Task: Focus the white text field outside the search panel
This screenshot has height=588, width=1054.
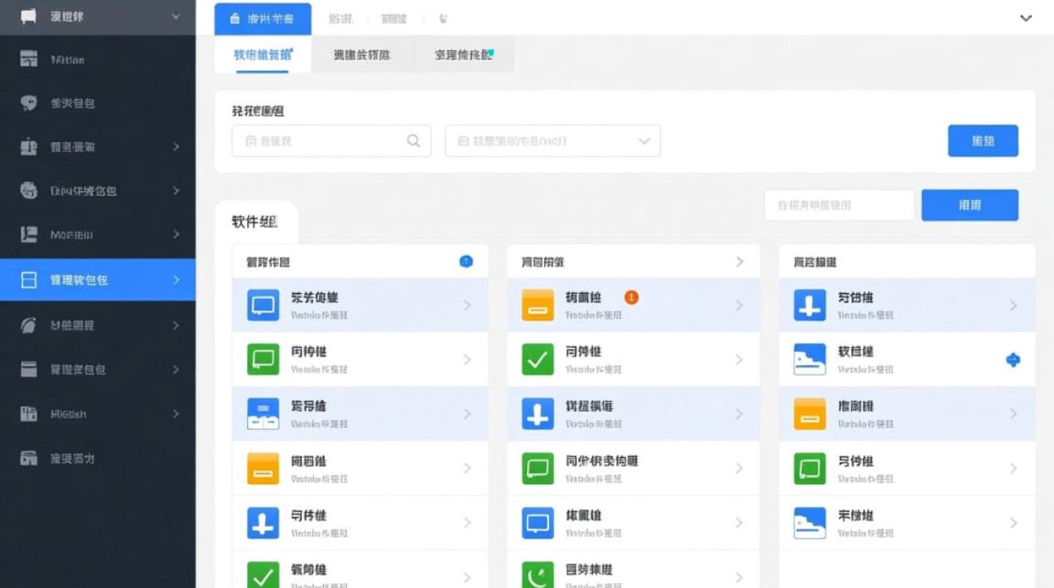Action: 839,205
